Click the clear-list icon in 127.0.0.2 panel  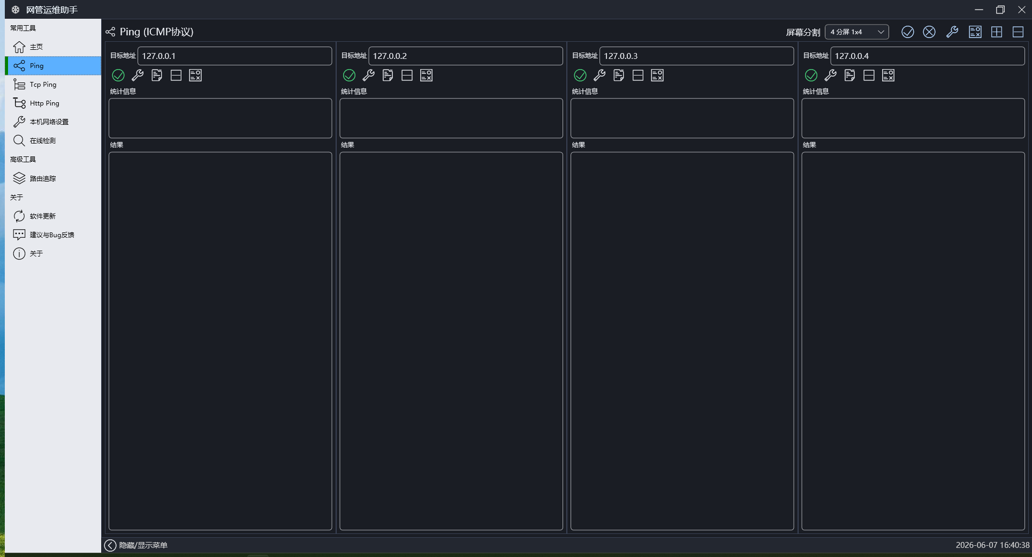pos(427,76)
